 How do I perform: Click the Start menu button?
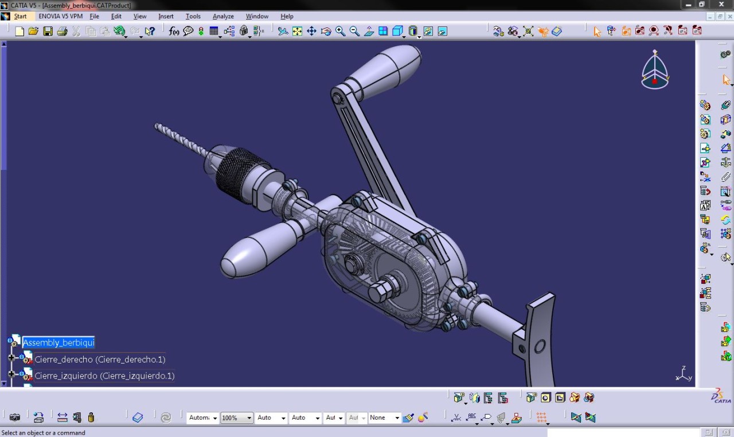click(x=20, y=16)
